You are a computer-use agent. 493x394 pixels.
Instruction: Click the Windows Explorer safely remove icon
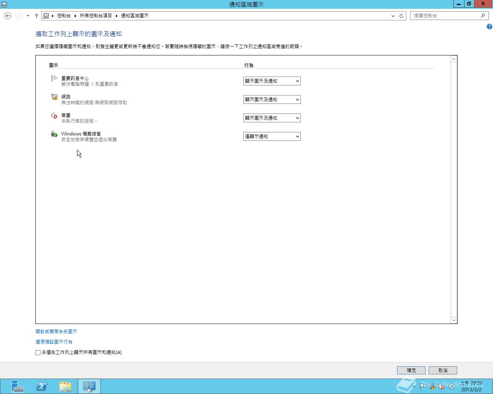[x=54, y=134]
